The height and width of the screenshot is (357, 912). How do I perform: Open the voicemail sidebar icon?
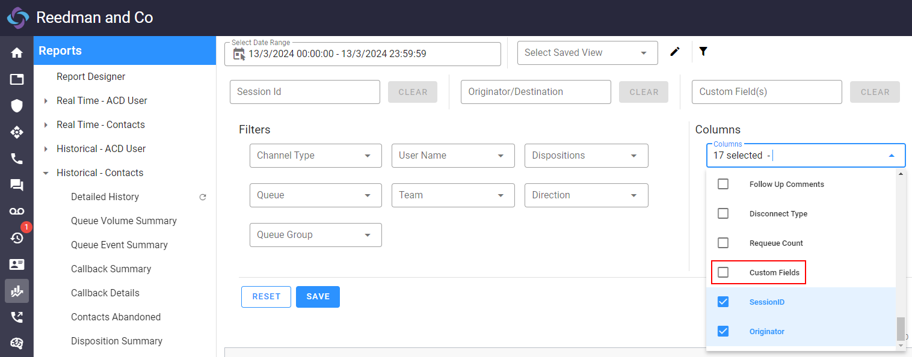tap(17, 211)
